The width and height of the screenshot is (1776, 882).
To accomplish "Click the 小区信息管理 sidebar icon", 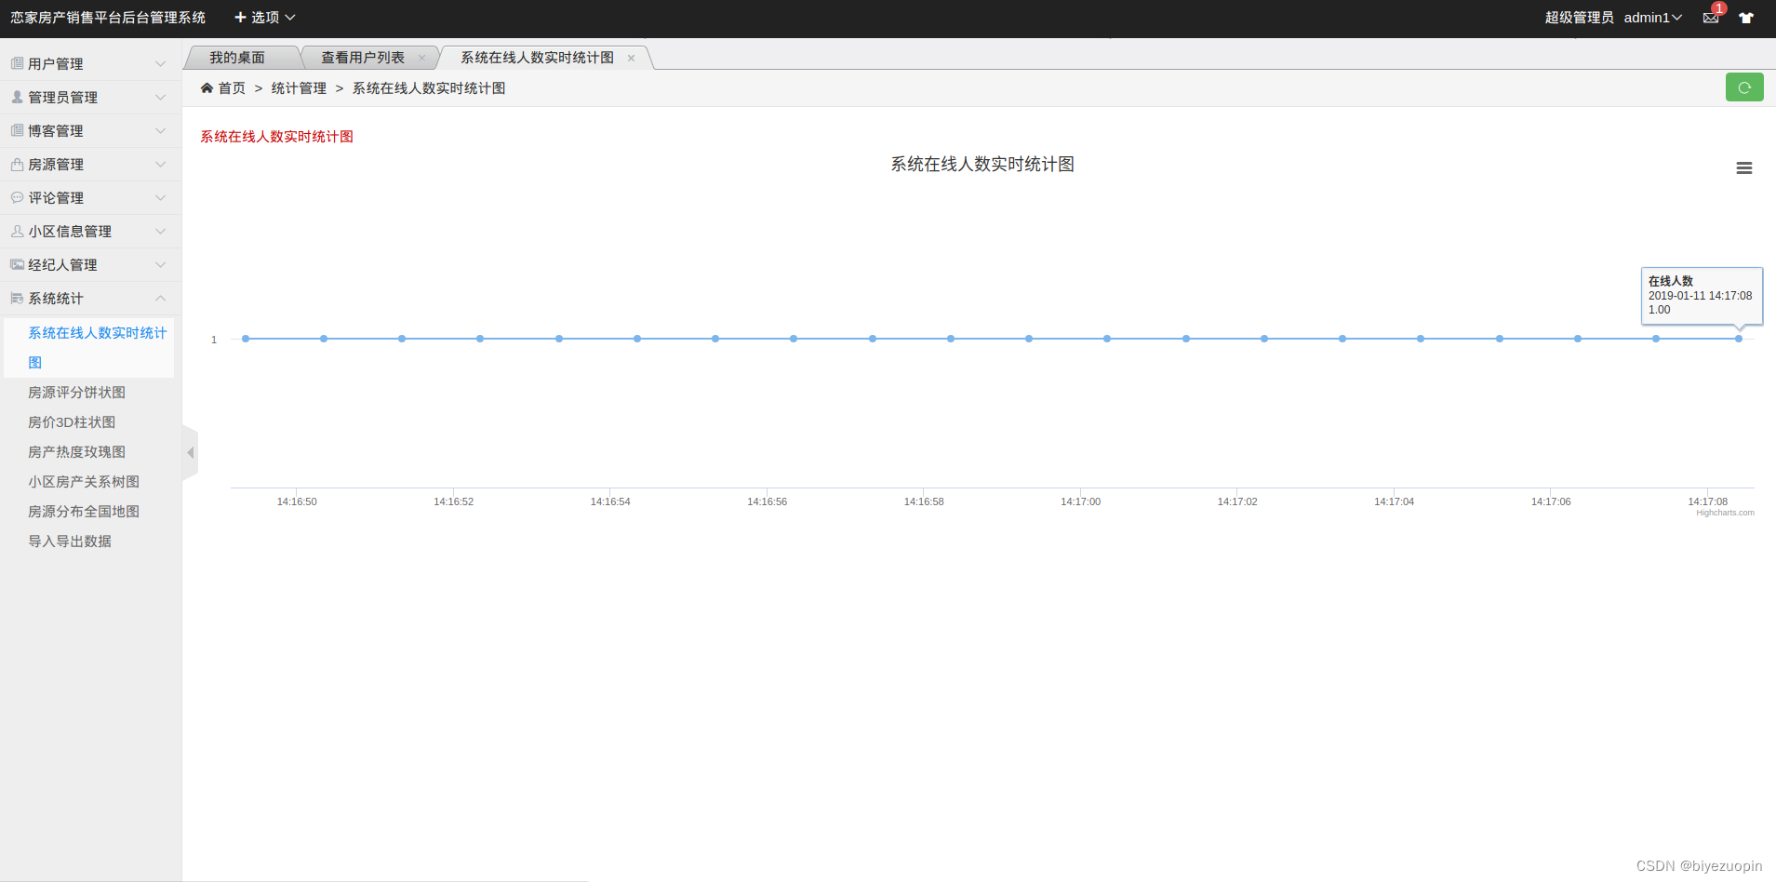I will 17,231.
